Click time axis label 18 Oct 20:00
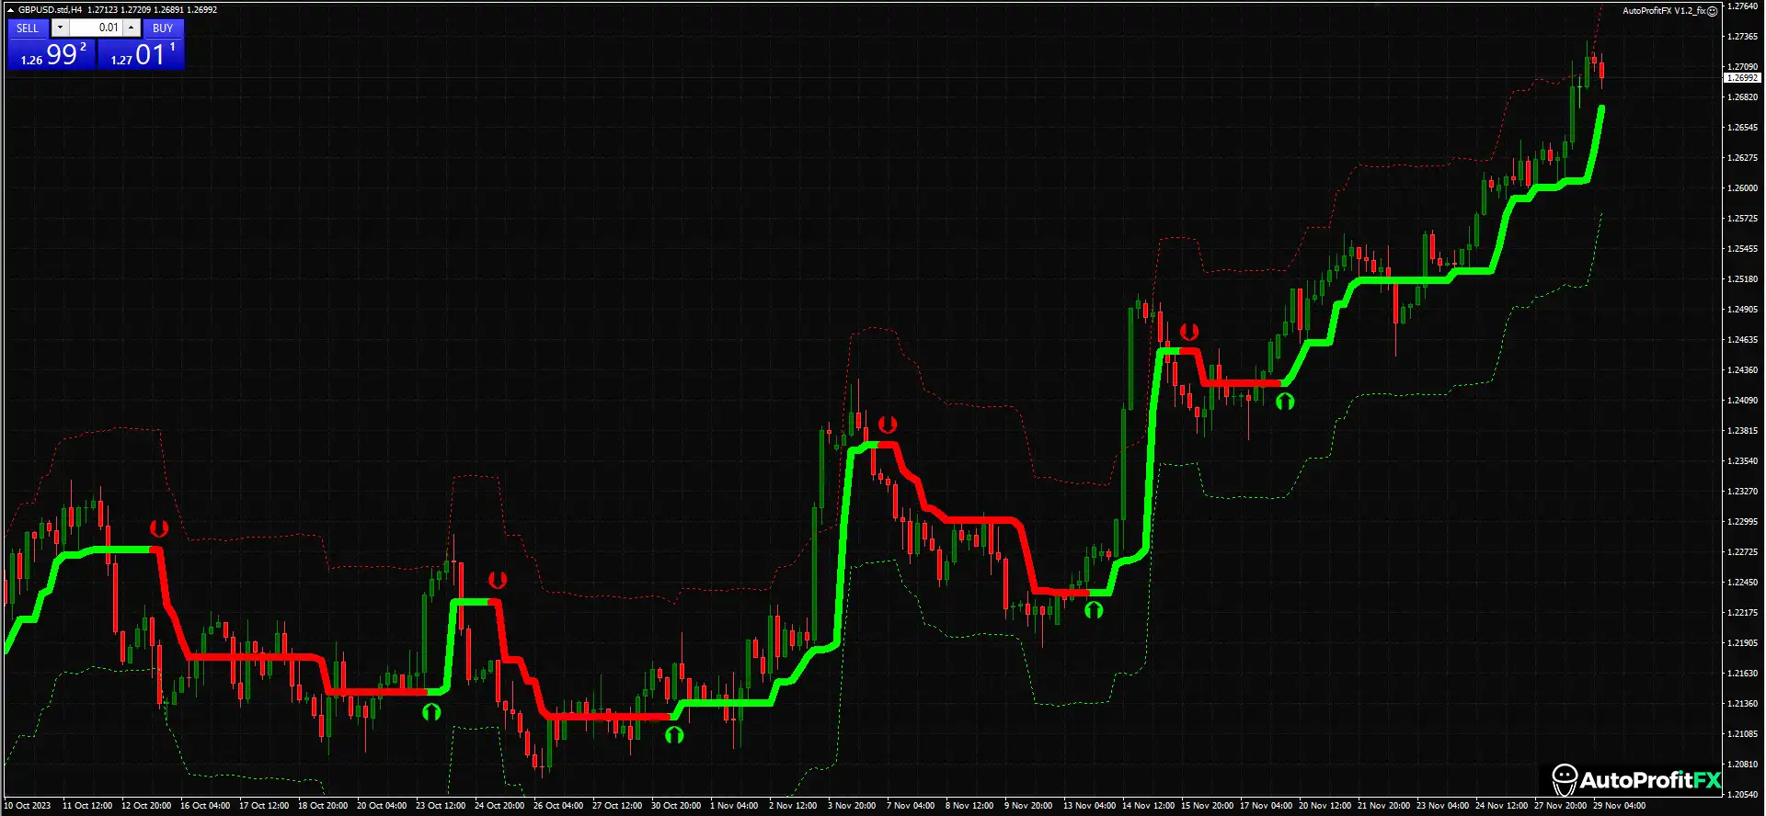1766x816 pixels. point(323,806)
